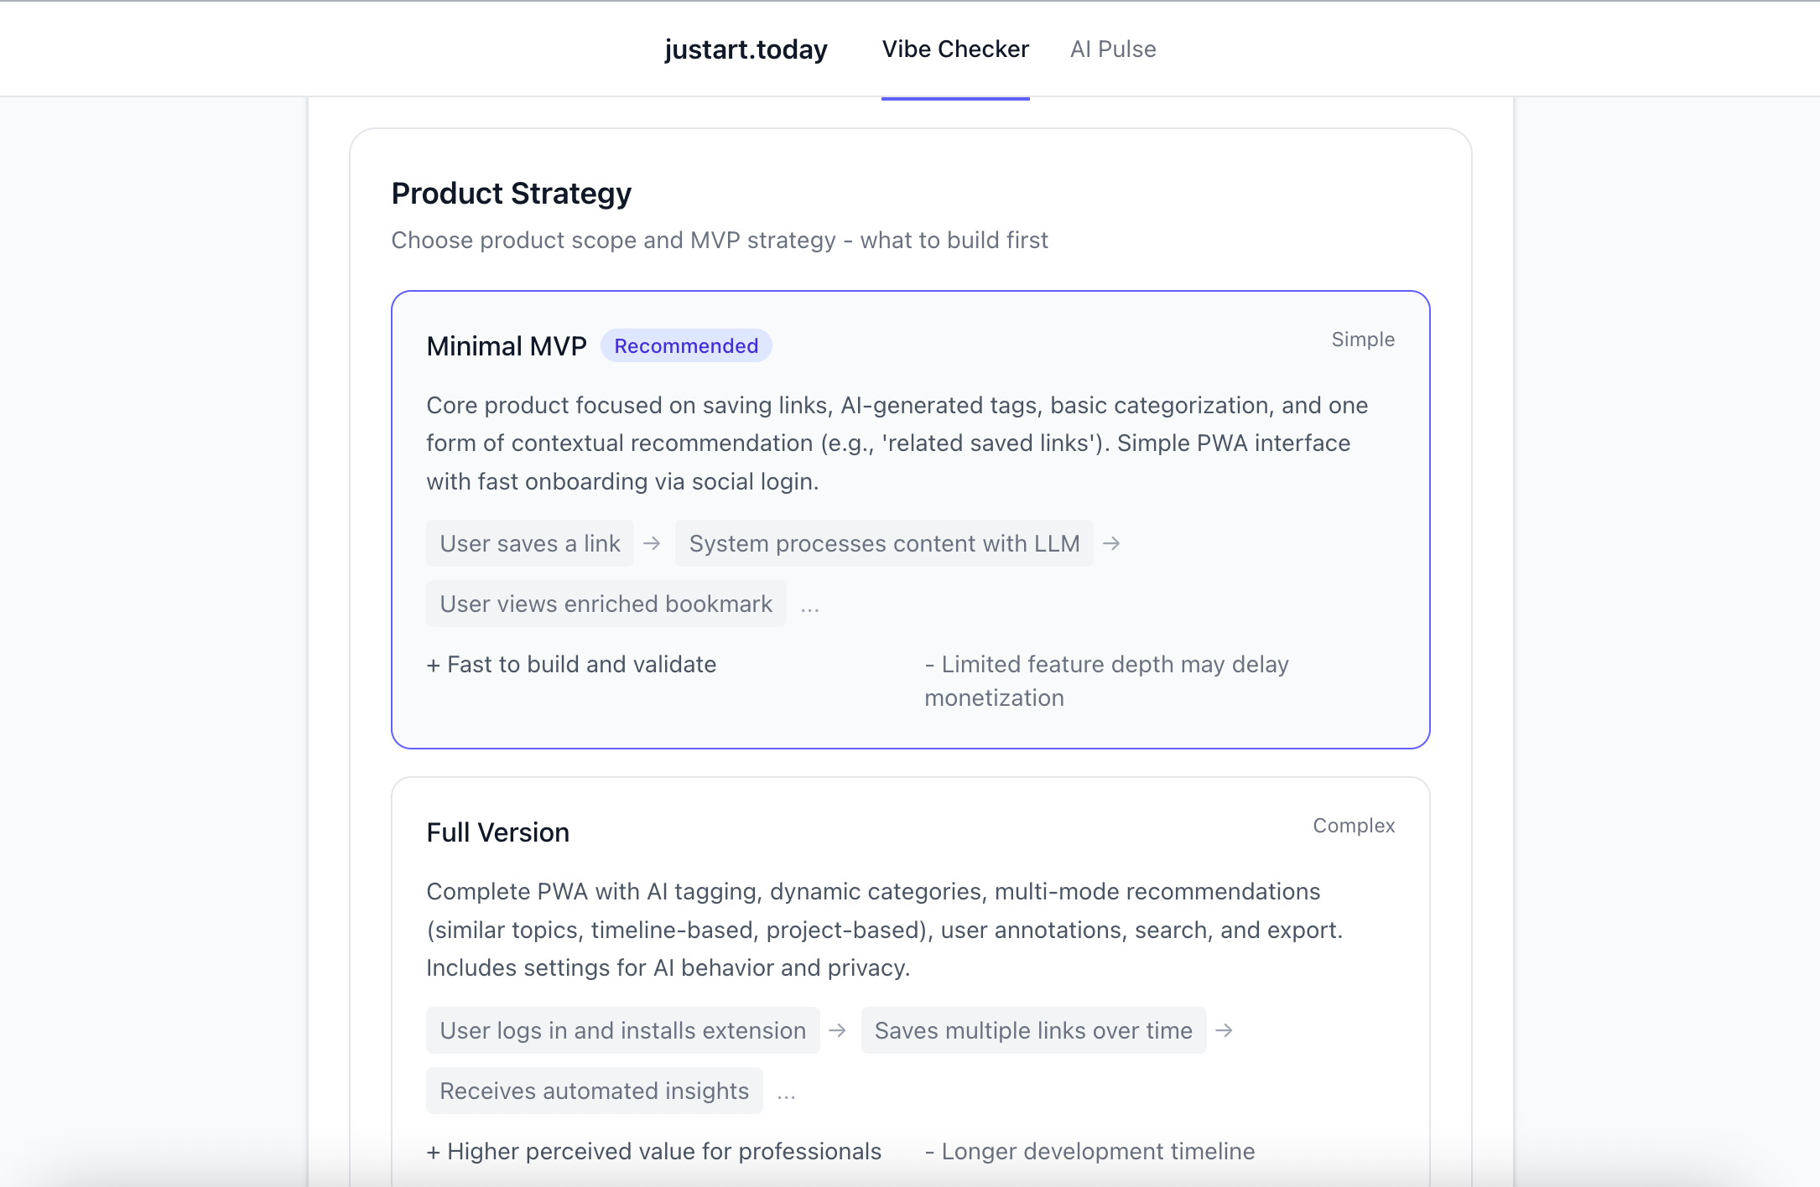Expand ellipsis after 'User views enriched bookmark'
The image size is (1820, 1187).
(809, 606)
